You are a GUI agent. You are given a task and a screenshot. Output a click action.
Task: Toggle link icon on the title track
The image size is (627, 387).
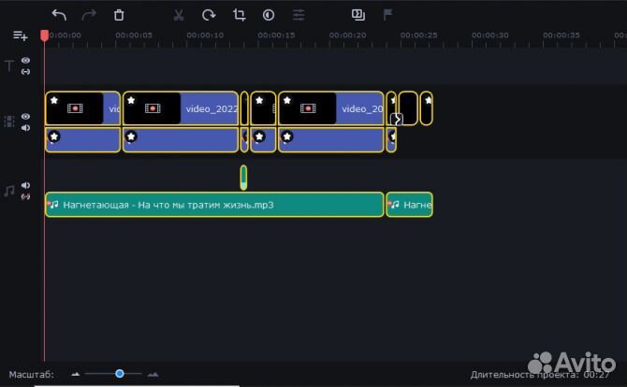coord(26,72)
